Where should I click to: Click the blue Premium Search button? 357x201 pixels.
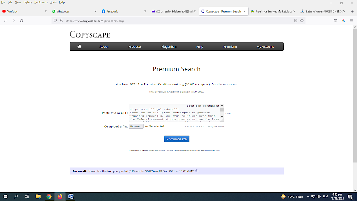click(x=177, y=139)
